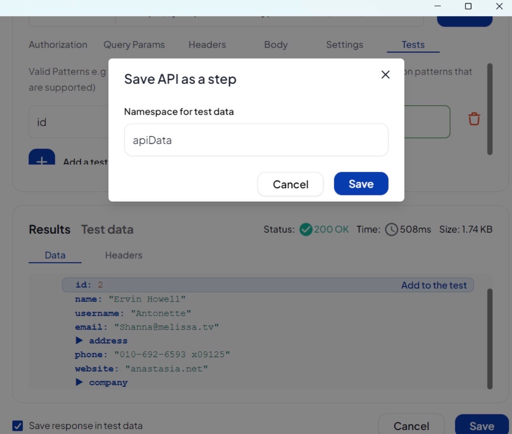Click the Add to the test link
This screenshot has width=512, height=434.
coord(434,285)
